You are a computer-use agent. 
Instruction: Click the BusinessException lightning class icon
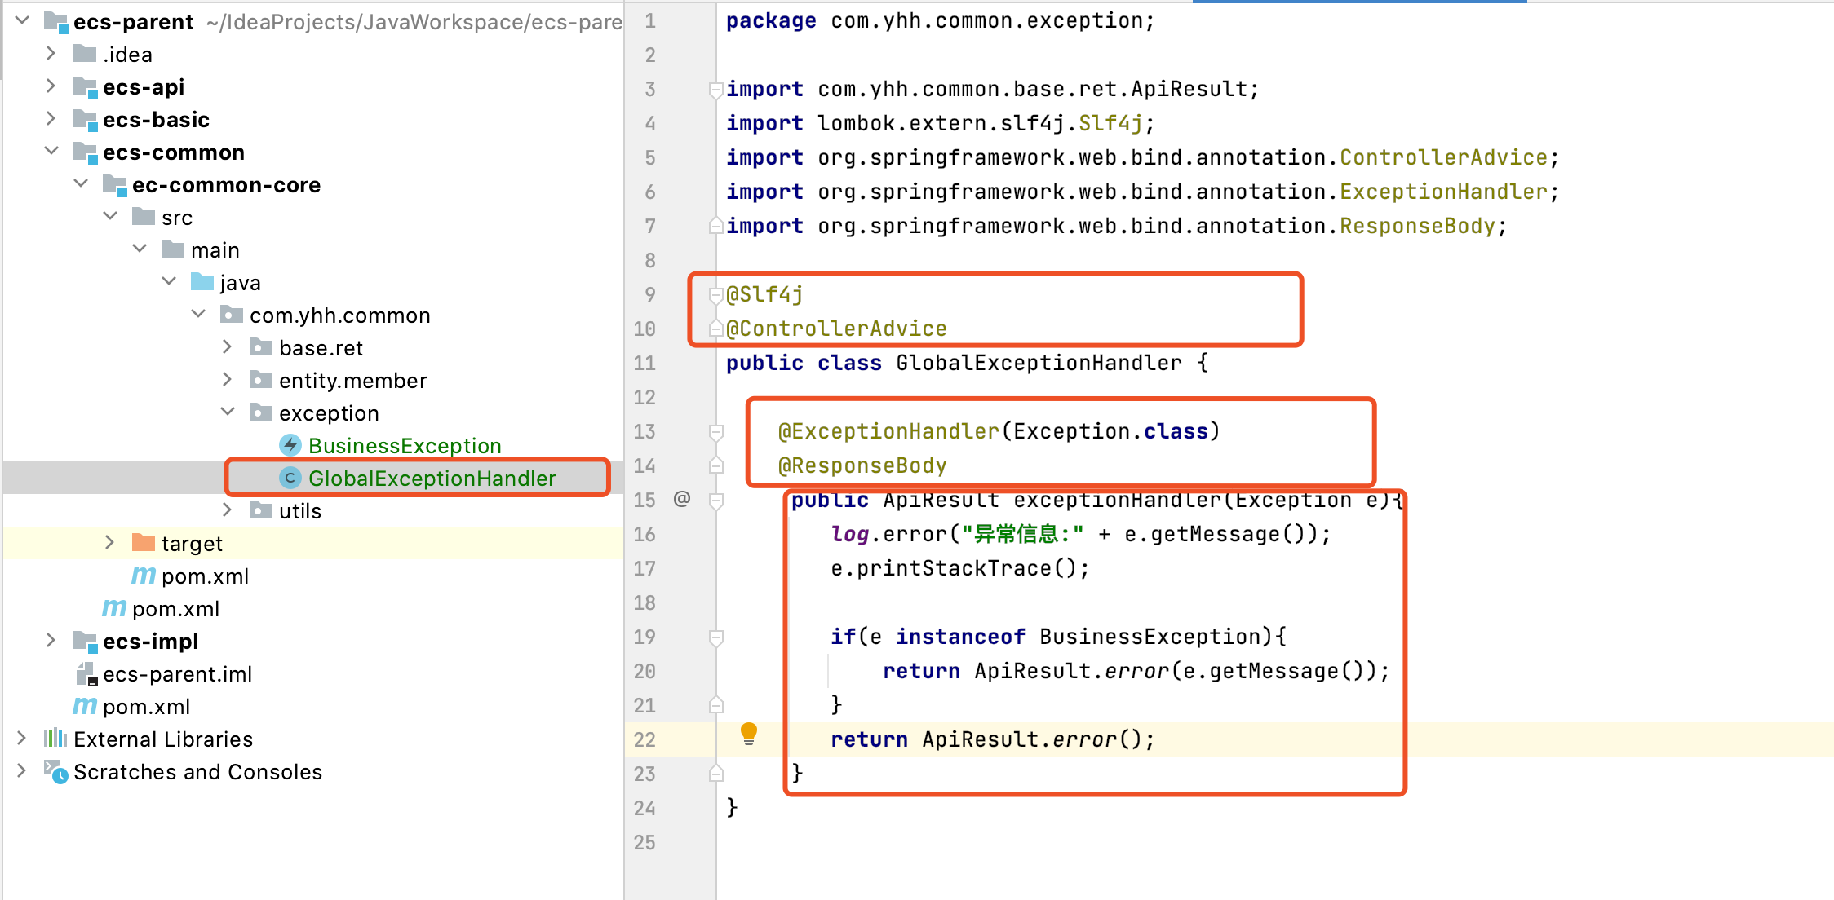coord(290,445)
